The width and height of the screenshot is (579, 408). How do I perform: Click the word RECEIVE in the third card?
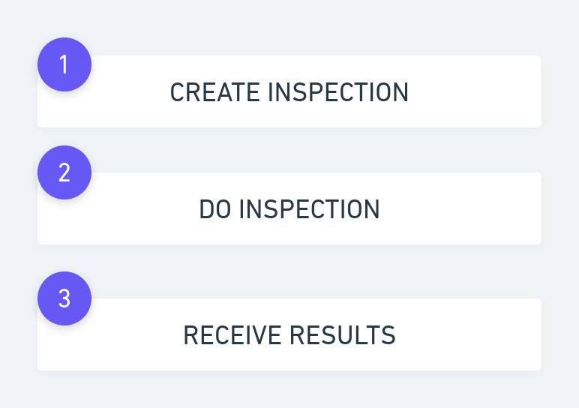coord(232,335)
